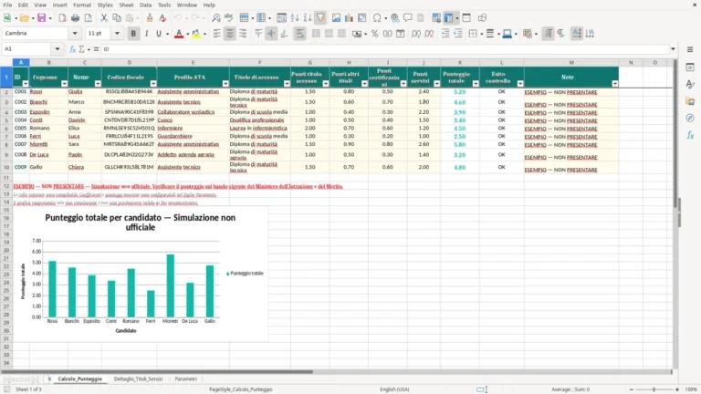Open sidebar Functions fx icon
The height and width of the screenshot is (394, 701).
[690, 135]
